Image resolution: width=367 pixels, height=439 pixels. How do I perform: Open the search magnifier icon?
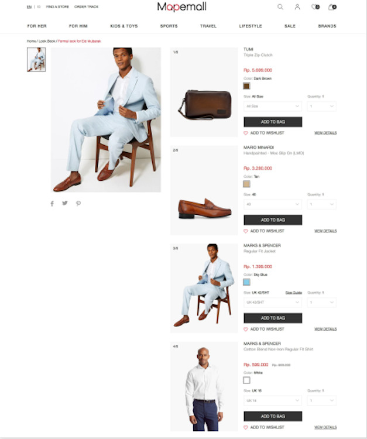(x=280, y=6)
